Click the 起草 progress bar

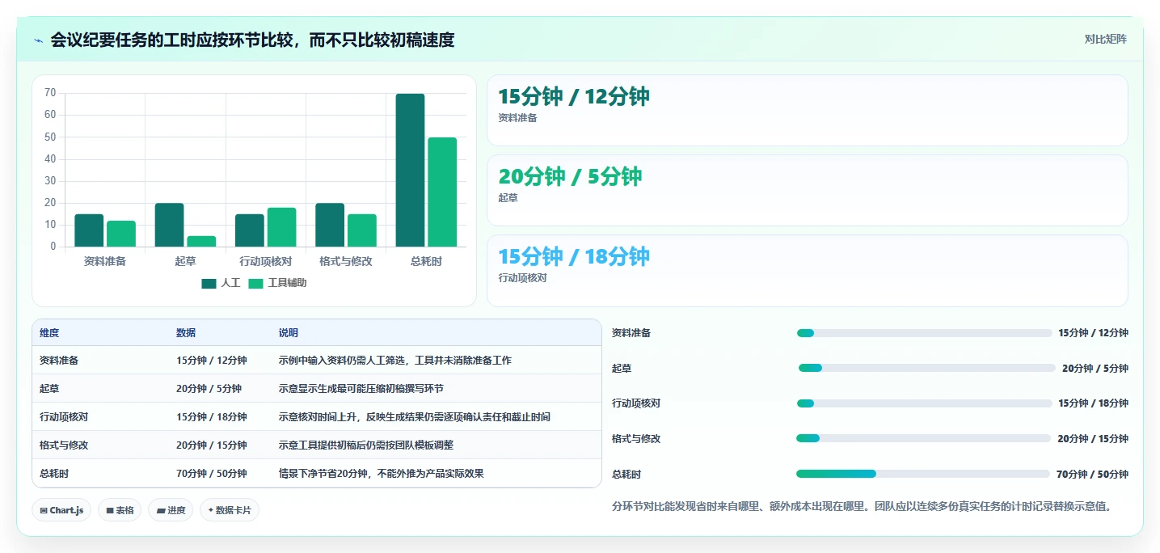(927, 368)
